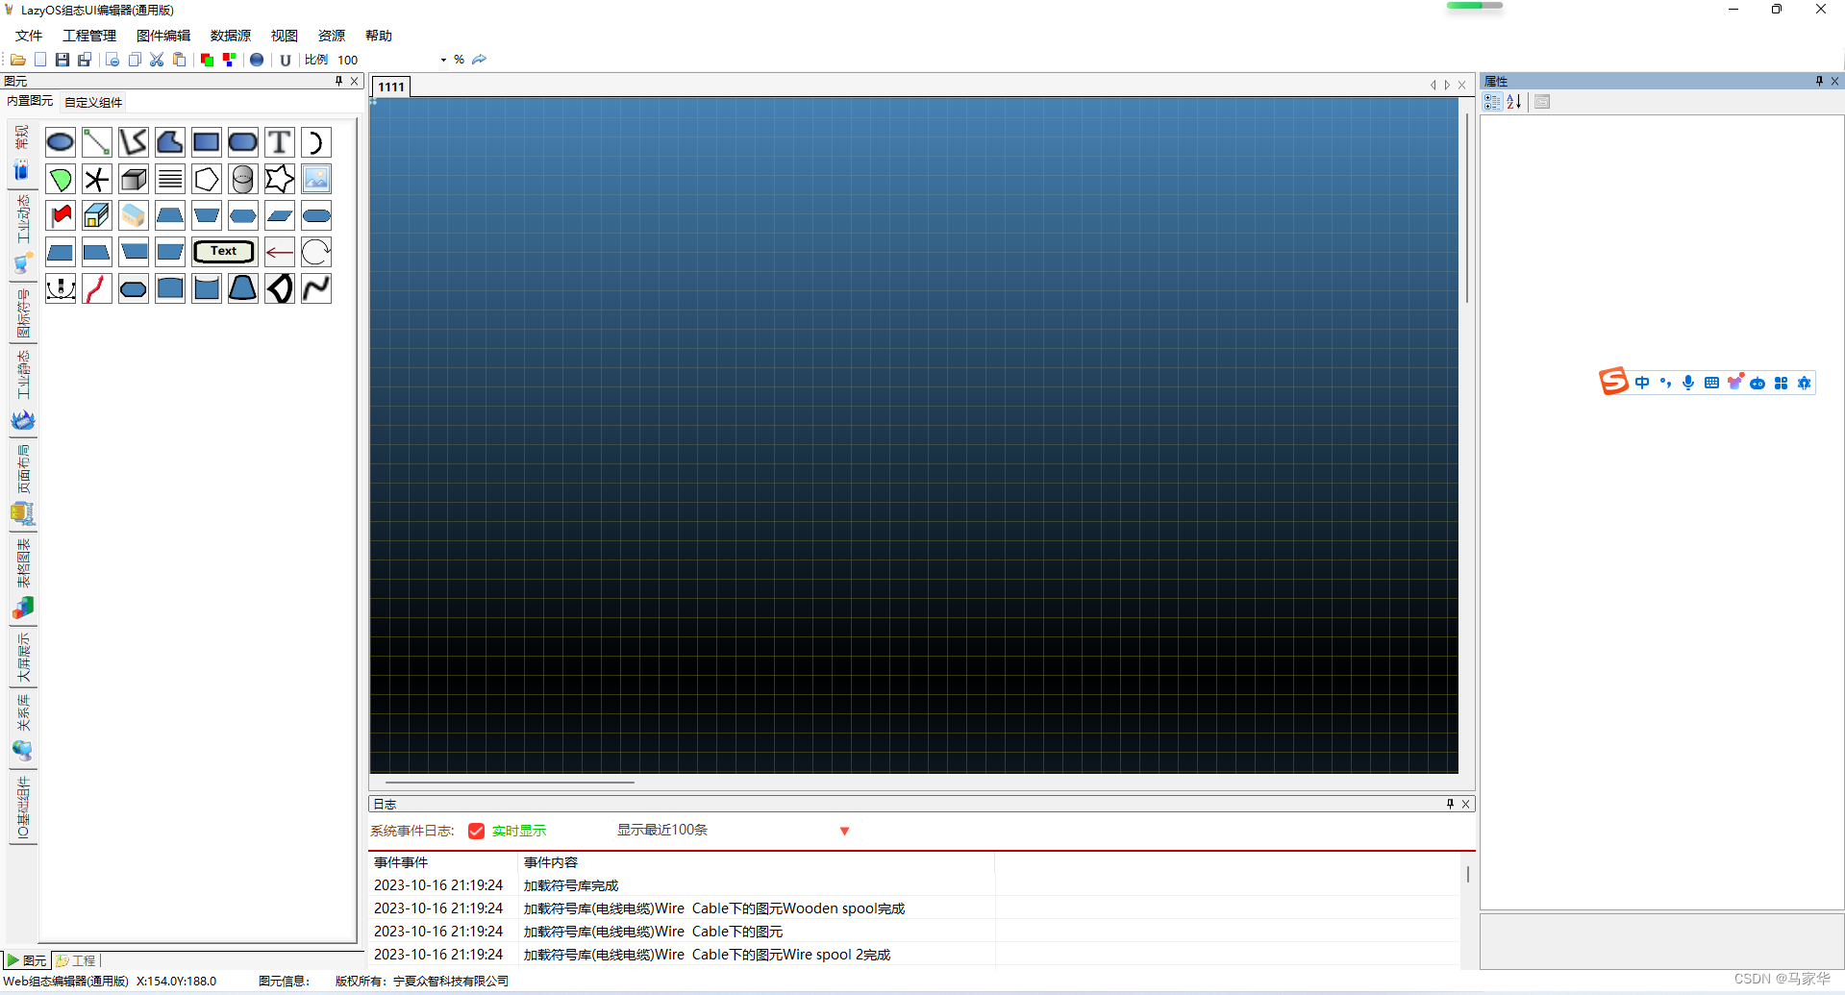The width and height of the screenshot is (1845, 995).
Task: Click the Cut scissors icon in the toolbar
Action: (x=156, y=59)
